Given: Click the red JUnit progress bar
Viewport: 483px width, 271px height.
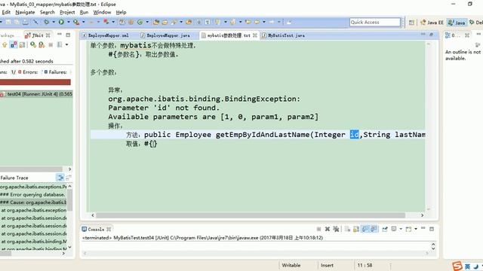Looking at the screenshot, I should [35, 82].
